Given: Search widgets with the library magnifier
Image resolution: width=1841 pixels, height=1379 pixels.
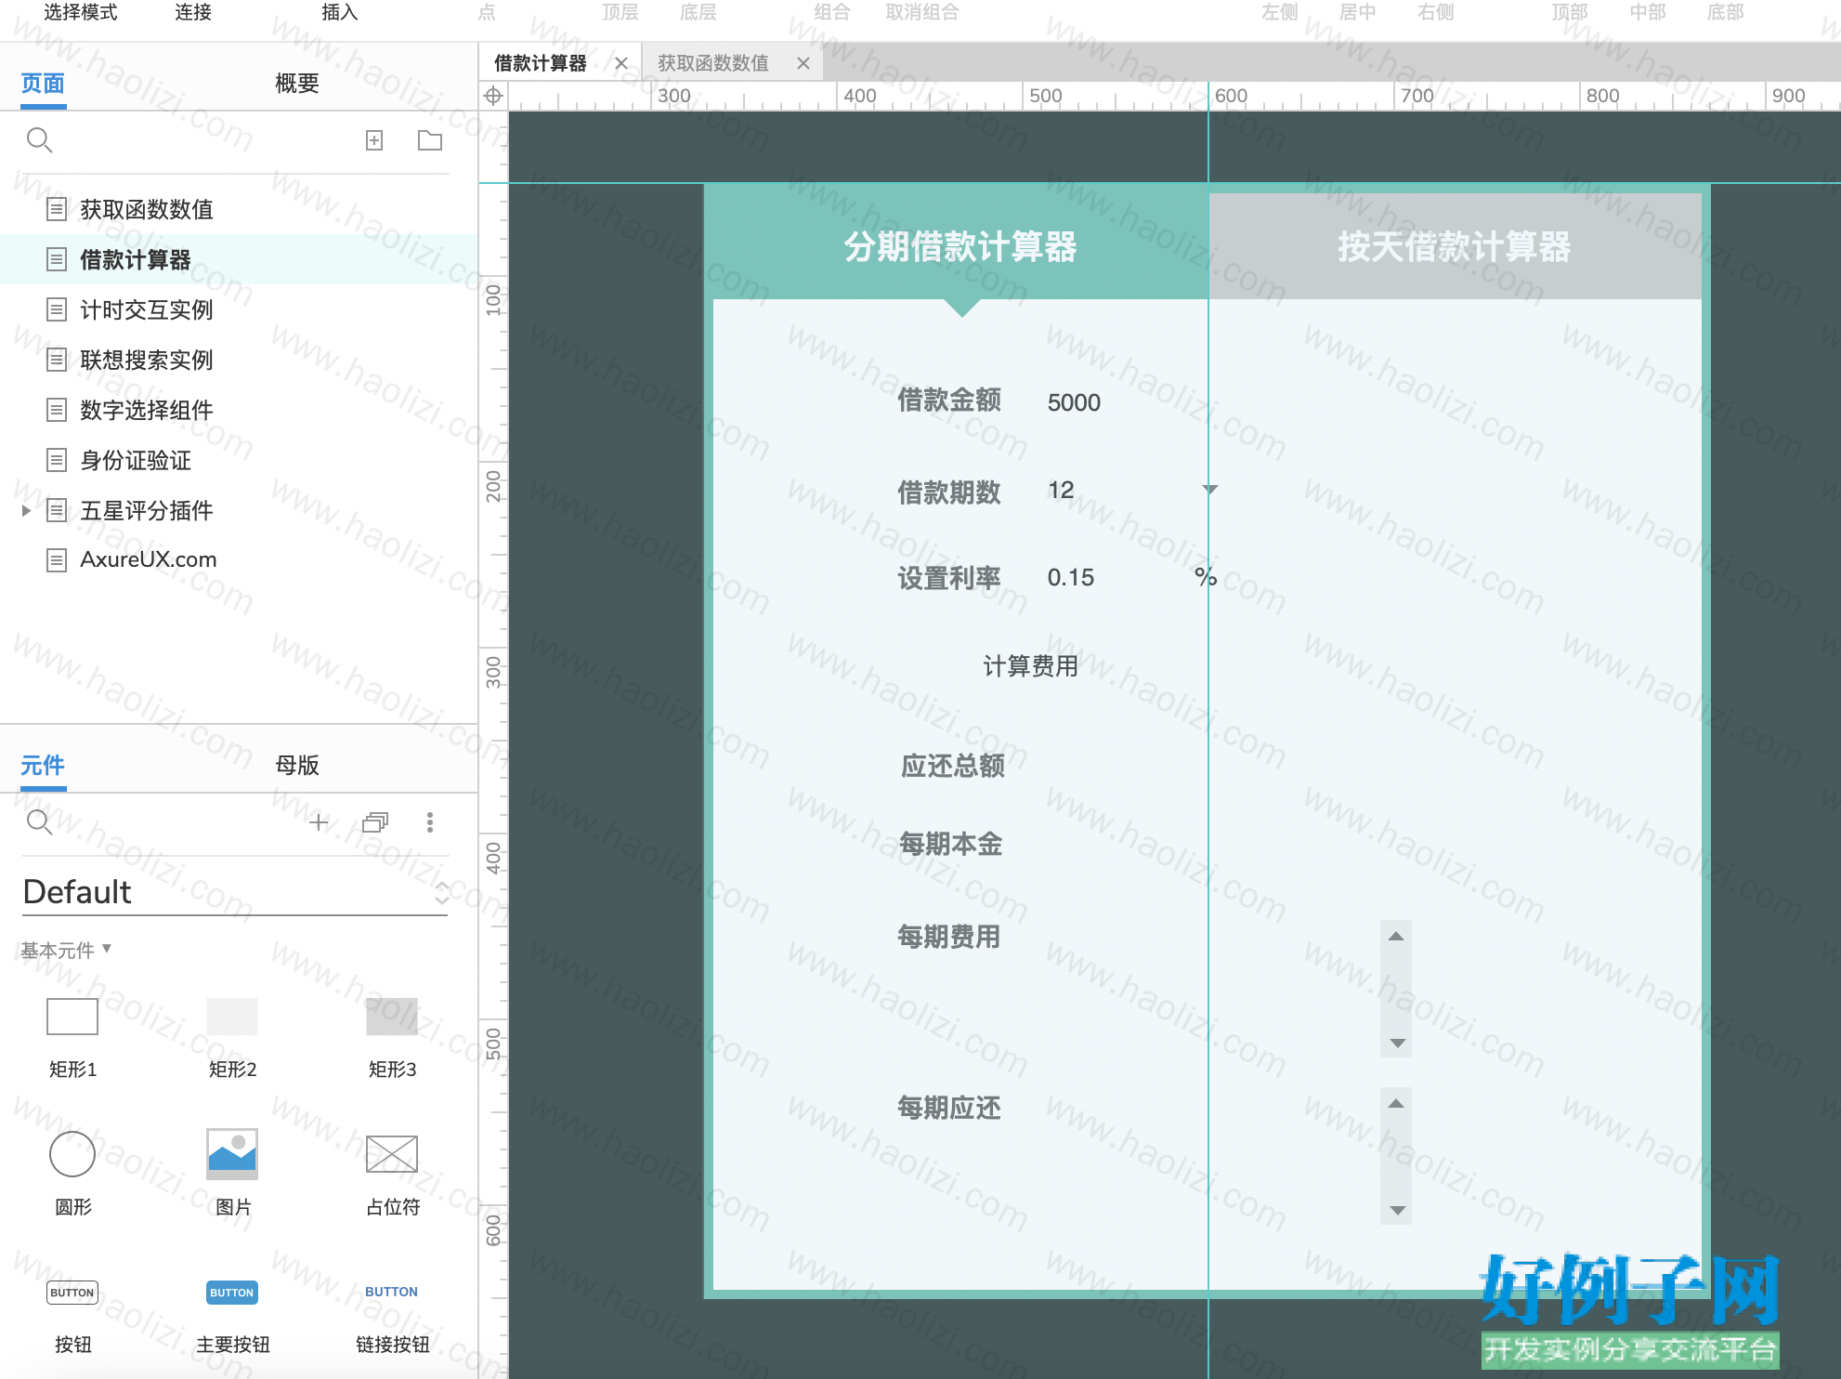Looking at the screenshot, I should (x=39, y=822).
